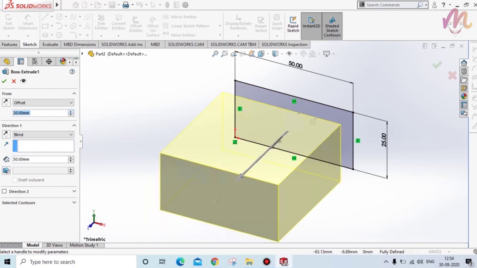Open SolidWorks Resources home icon in task pane

pyautogui.click(x=464, y=63)
